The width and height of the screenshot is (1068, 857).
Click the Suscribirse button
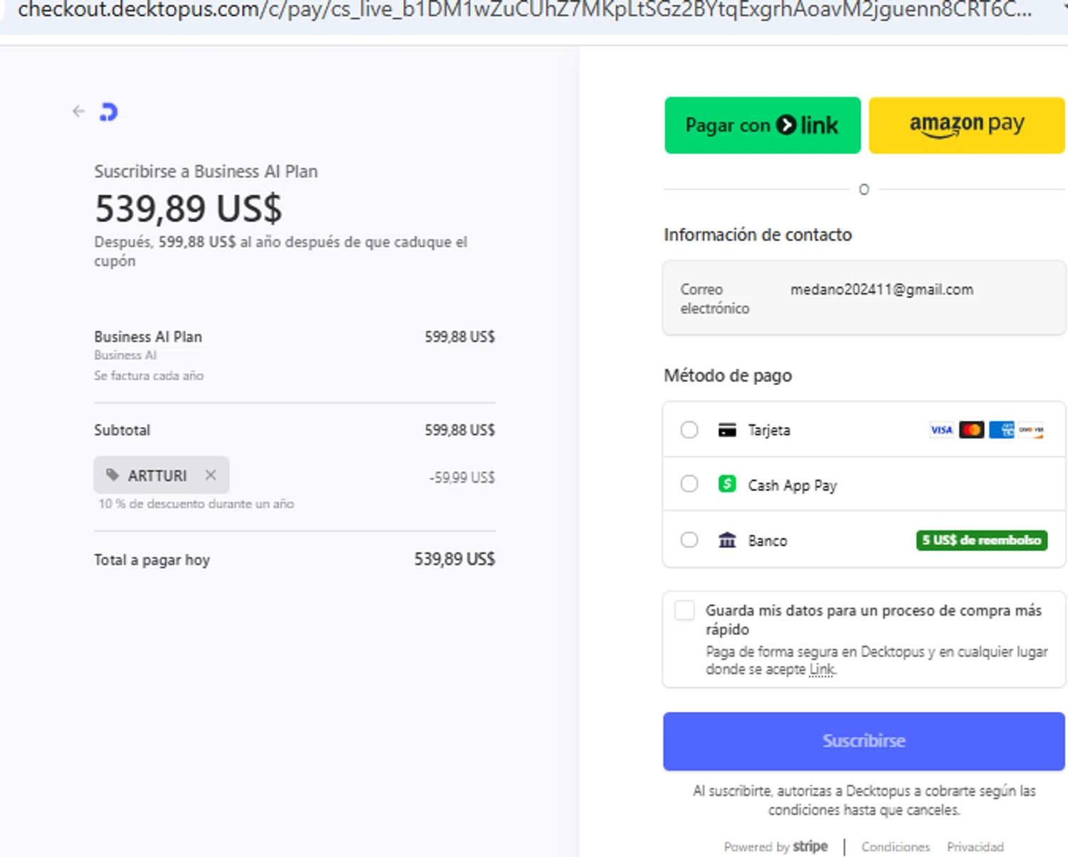[864, 741]
